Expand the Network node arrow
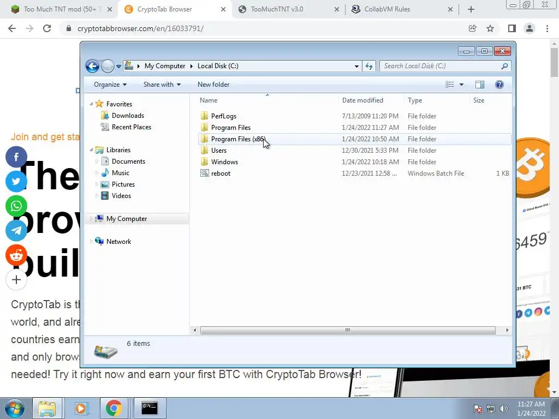 click(91, 242)
